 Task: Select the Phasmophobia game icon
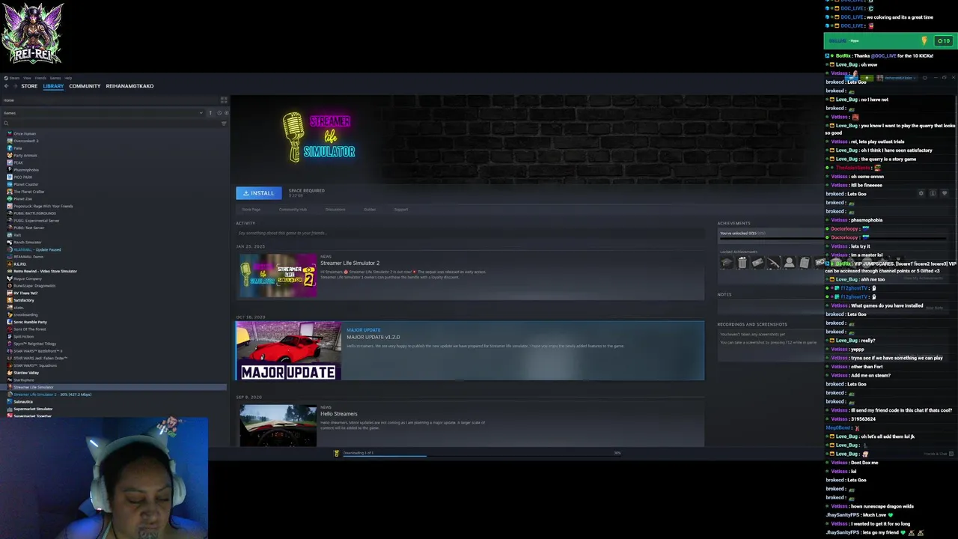point(9,170)
